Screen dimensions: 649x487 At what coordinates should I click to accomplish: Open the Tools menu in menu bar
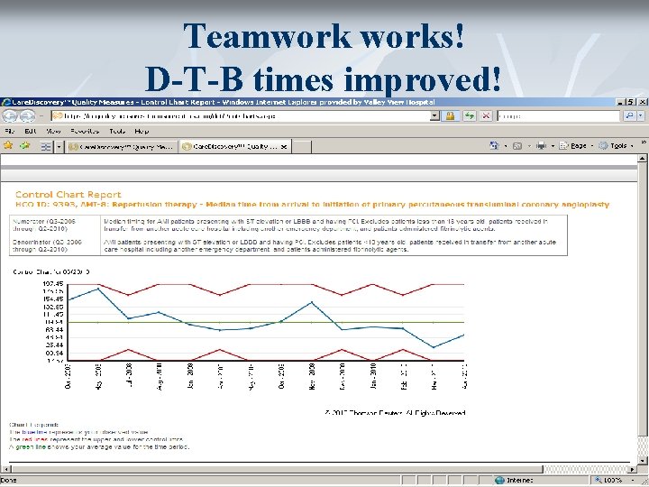pos(117,132)
